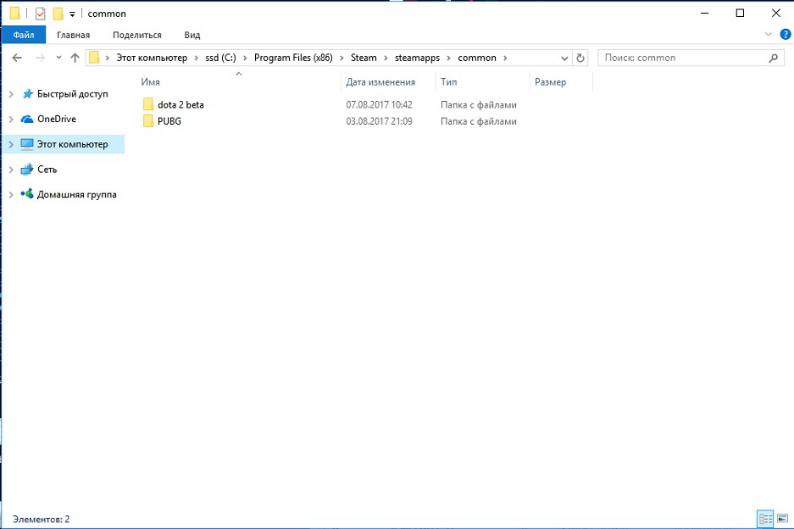Select Домашняя группа in navigation pane
This screenshot has height=529, width=794.
click(76, 195)
